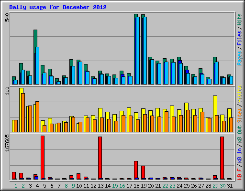Click the red kB F bar for day 1
This screenshot has height=191, width=245.
click(x=14, y=176)
